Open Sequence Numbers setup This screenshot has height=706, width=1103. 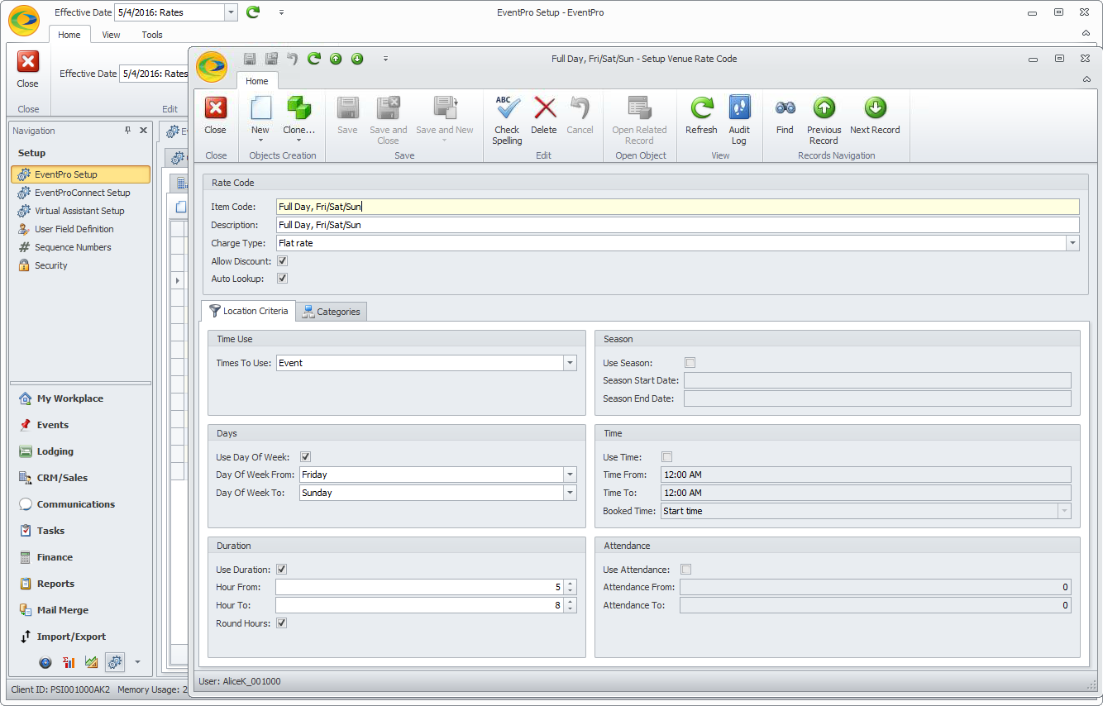(x=80, y=247)
